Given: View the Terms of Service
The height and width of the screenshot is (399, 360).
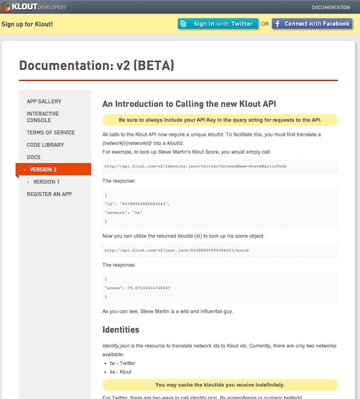Looking at the screenshot, I should [x=51, y=133].
